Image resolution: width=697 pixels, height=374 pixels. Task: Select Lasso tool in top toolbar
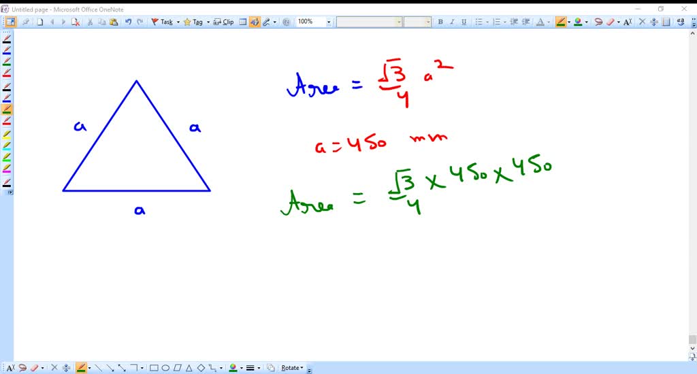pyautogui.click(x=598, y=22)
